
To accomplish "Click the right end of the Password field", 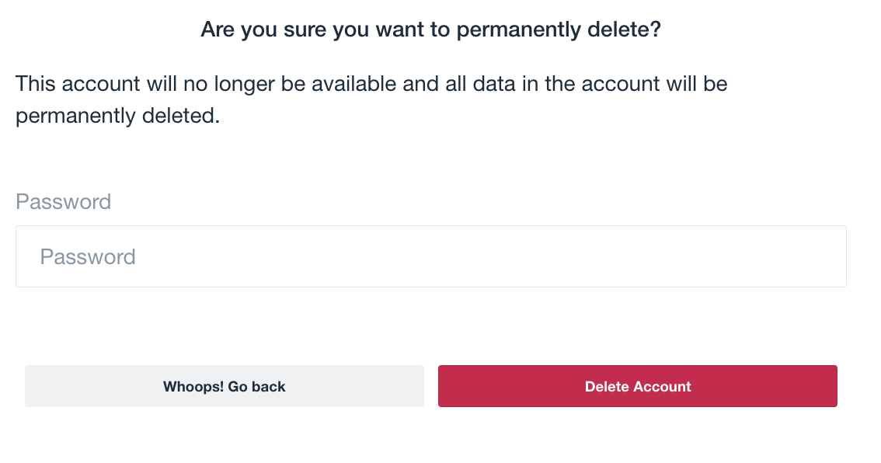I will pyautogui.click(x=816, y=256).
